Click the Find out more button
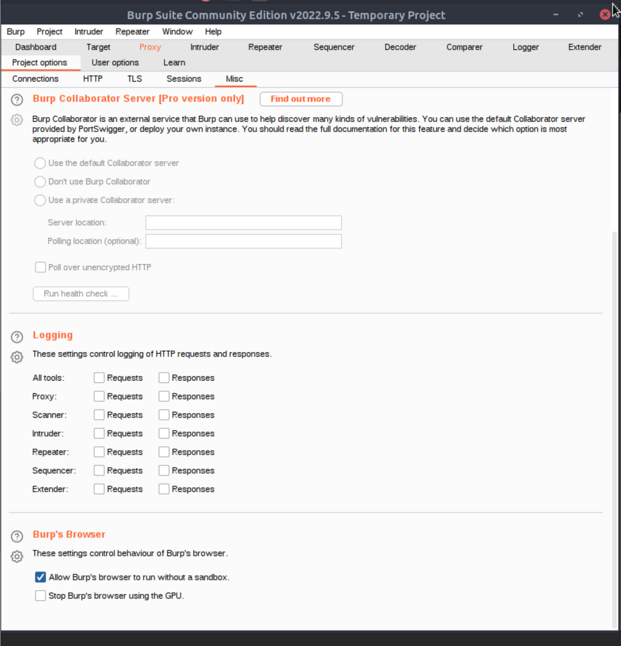 tap(301, 99)
